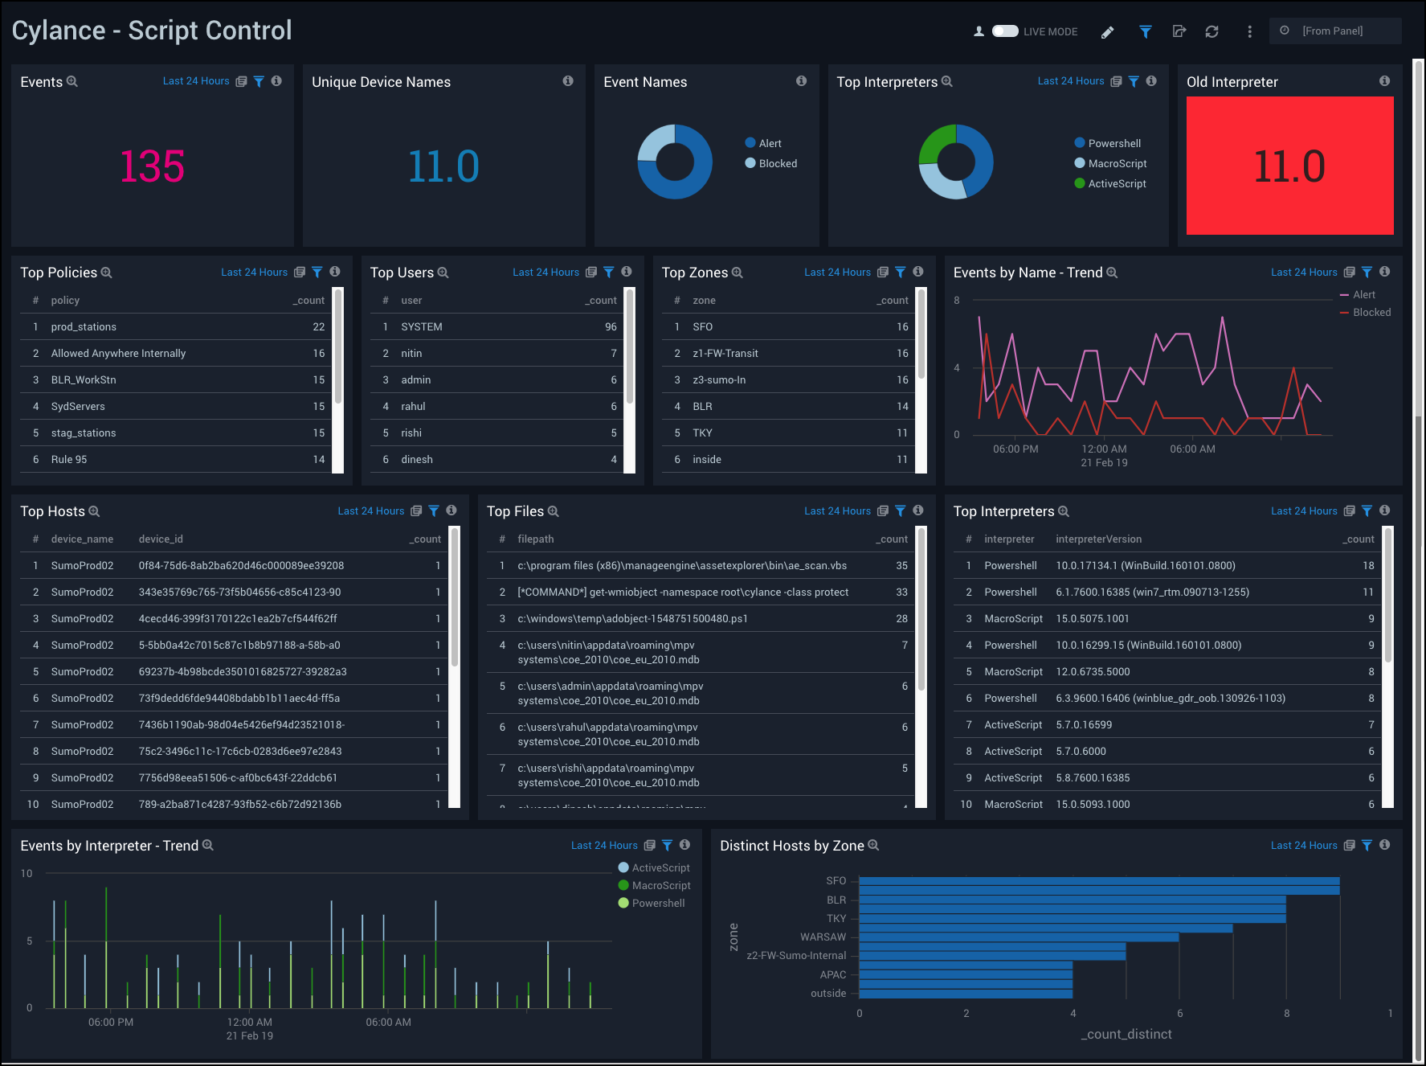Select the edit pencil icon in top toolbar
Image resolution: width=1426 pixels, height=1066 pixels.
coord(1107,32)
